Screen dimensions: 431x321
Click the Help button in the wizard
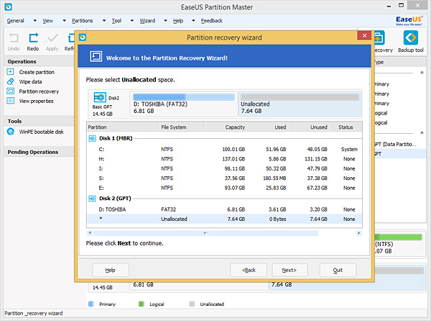(111, 270)
